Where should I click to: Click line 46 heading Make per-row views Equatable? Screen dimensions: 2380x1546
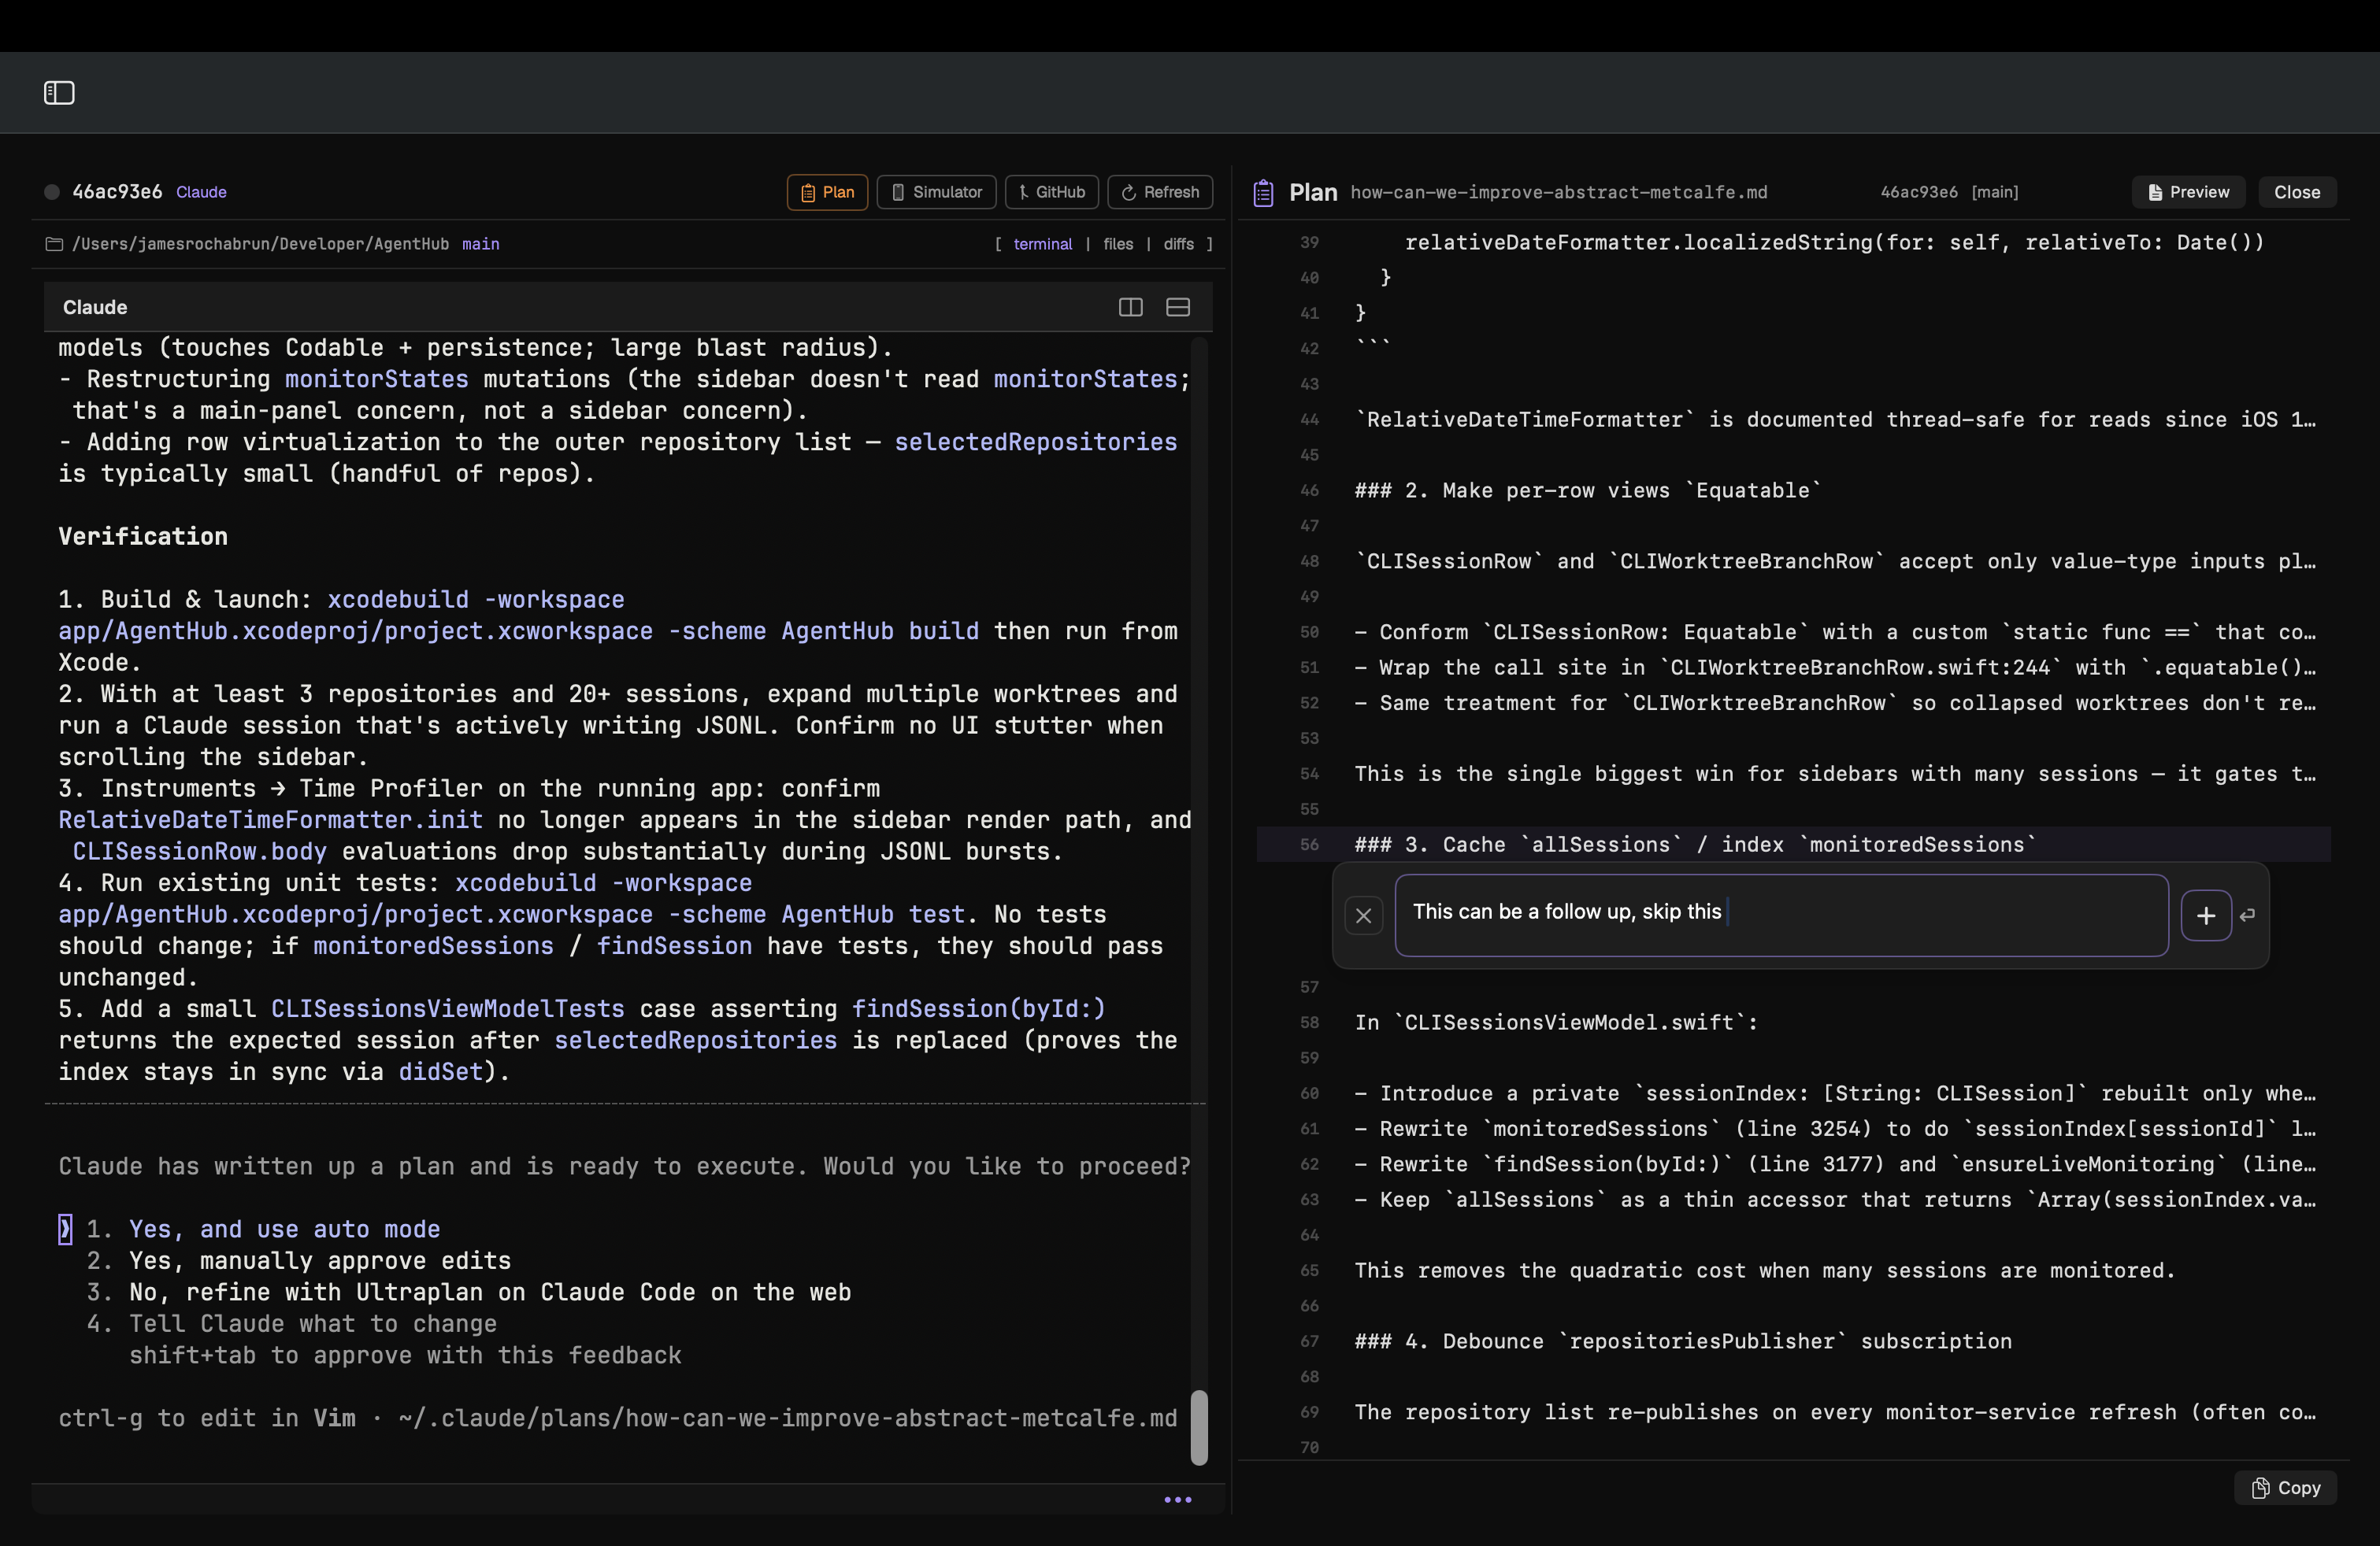(1588, 490)
